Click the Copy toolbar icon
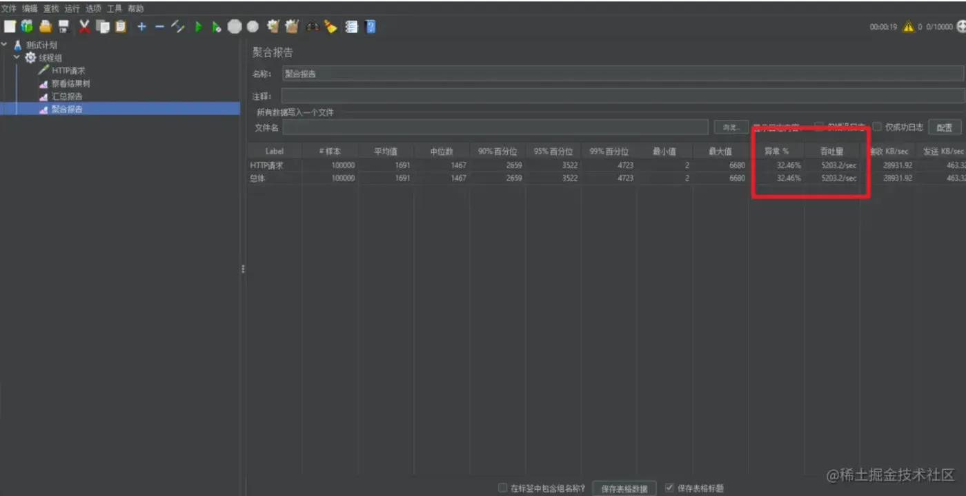This screenshot has width=966, height=496. coord(103,27)
